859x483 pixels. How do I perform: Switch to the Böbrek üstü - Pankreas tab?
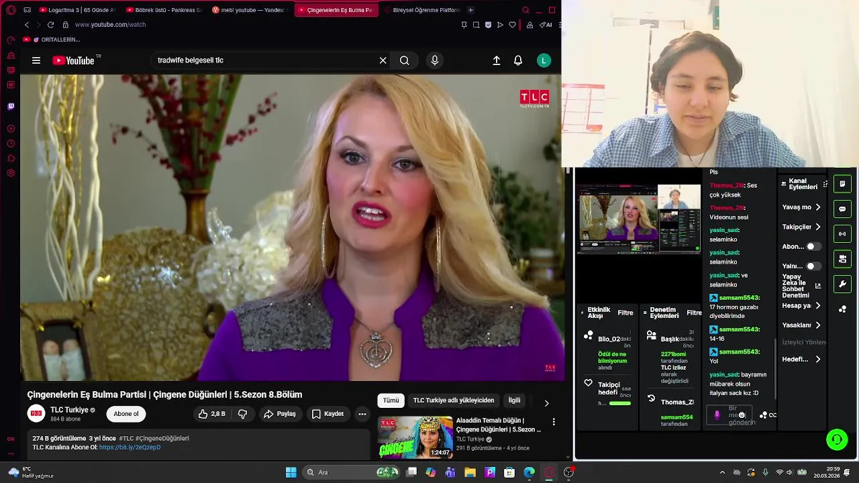(x=164, y=10)
